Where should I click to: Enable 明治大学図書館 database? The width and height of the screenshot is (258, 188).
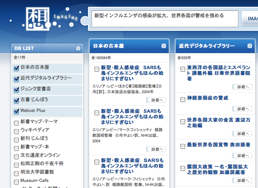[16, 173]
